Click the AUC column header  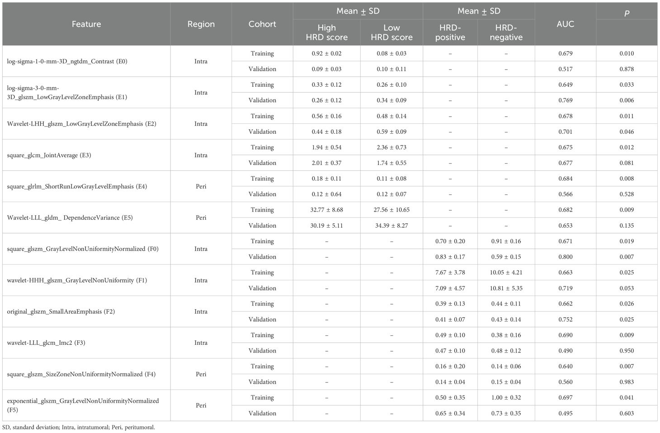pos(566,24)
